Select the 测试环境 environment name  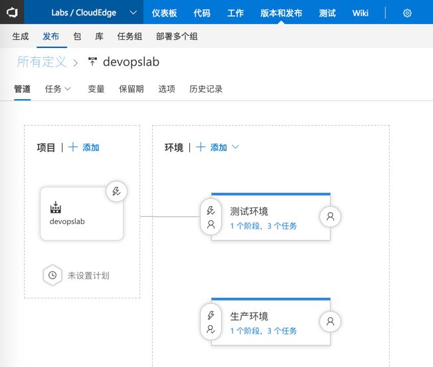tap(249, 211)
